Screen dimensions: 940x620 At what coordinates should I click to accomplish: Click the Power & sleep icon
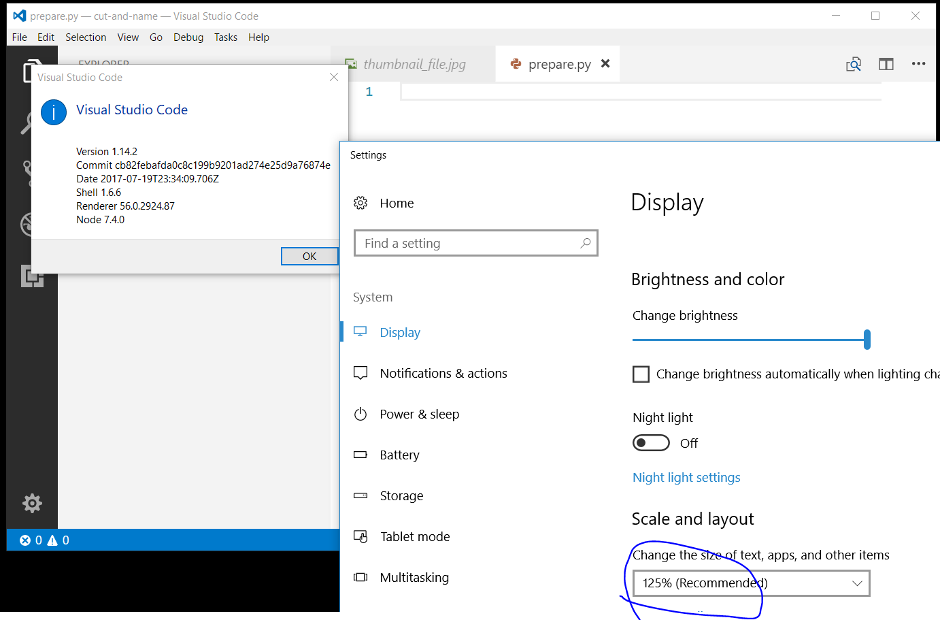pos(360,414)
